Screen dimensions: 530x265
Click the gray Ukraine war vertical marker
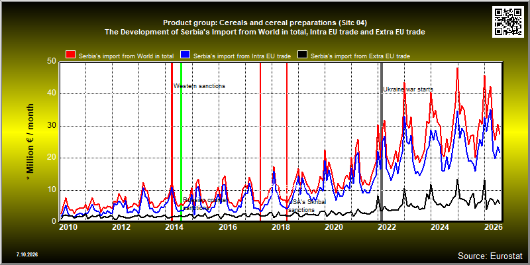382,142
